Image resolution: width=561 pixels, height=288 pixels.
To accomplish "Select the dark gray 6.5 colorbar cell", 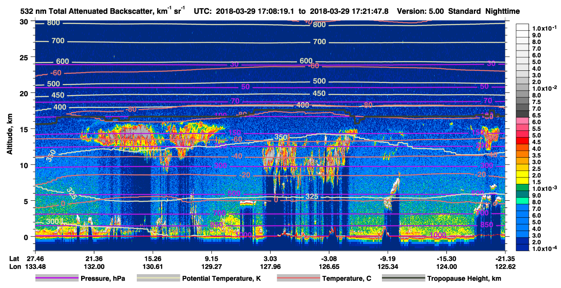I will click(523, 115).
